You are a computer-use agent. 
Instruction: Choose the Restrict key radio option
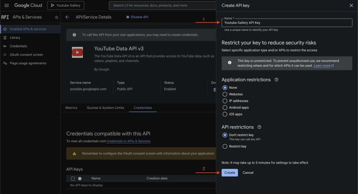225,146
